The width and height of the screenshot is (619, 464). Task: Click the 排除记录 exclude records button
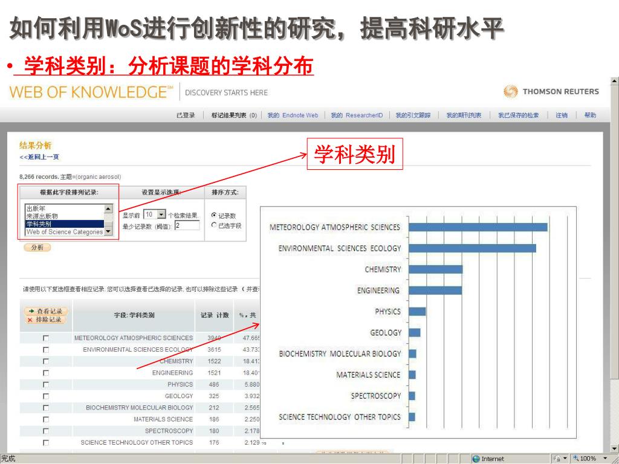pos(46,320)
